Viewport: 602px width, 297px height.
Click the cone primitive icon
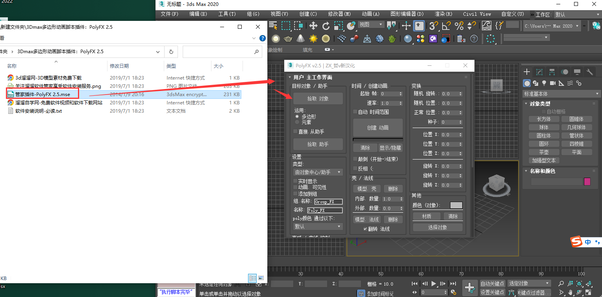301,39
